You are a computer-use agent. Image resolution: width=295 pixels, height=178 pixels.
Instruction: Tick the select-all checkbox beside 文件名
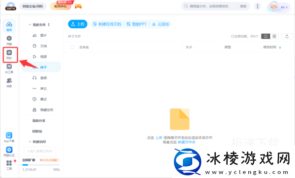pos(72,47)
